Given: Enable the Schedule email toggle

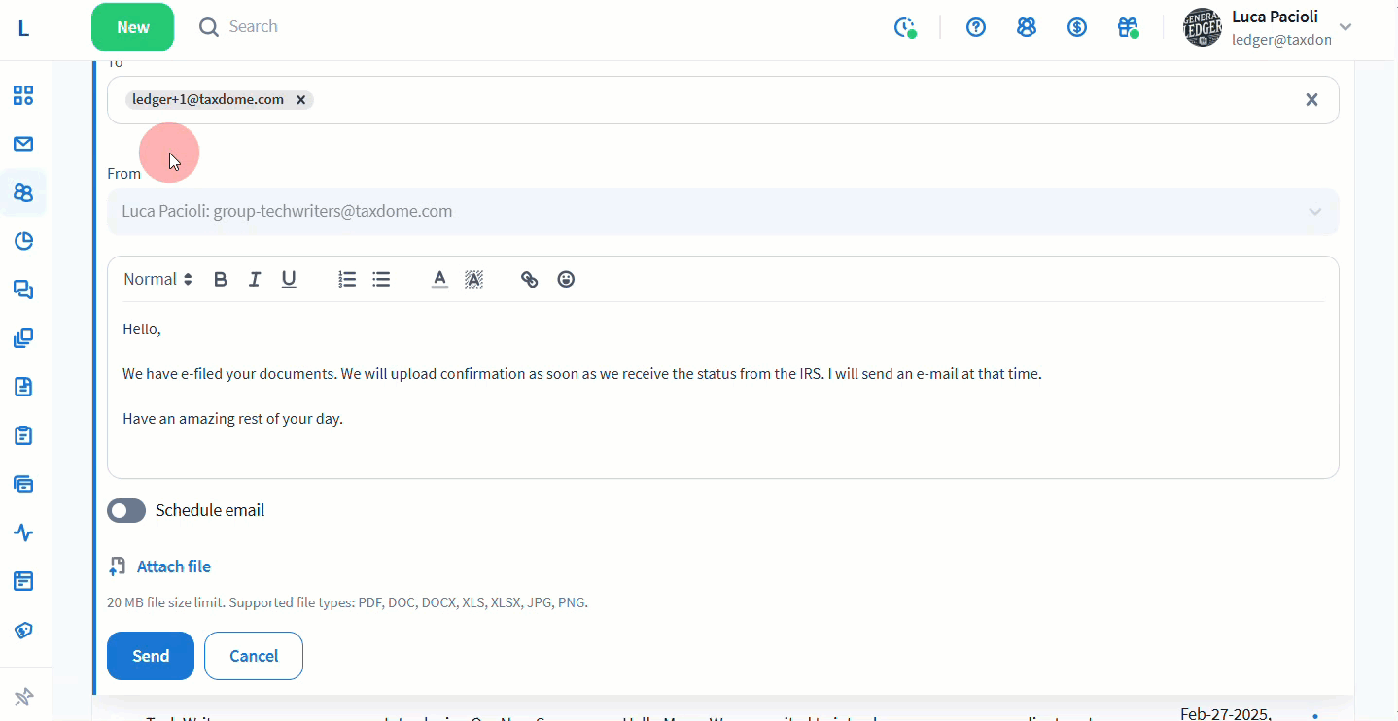Looking at the screenshot, I should point(126,511).
